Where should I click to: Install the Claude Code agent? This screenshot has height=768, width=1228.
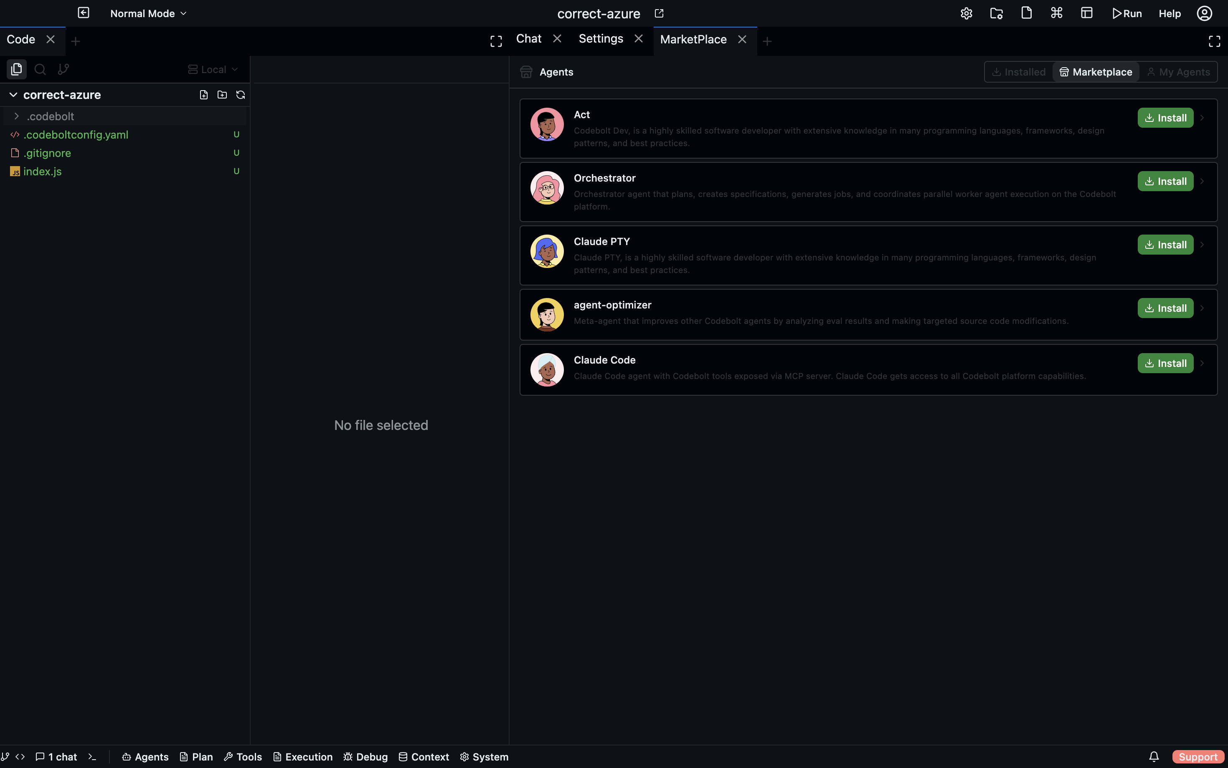tap(1165, 363)
